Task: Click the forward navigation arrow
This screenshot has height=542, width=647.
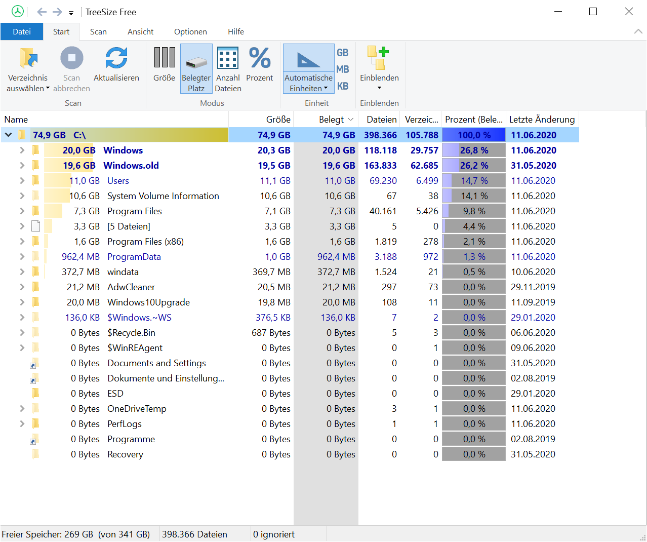Action: coord(58,12)
